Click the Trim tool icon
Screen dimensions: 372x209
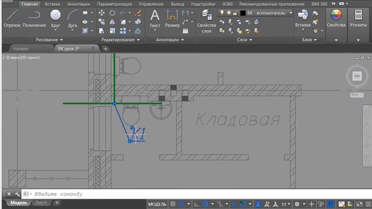[x=123, y=13]
